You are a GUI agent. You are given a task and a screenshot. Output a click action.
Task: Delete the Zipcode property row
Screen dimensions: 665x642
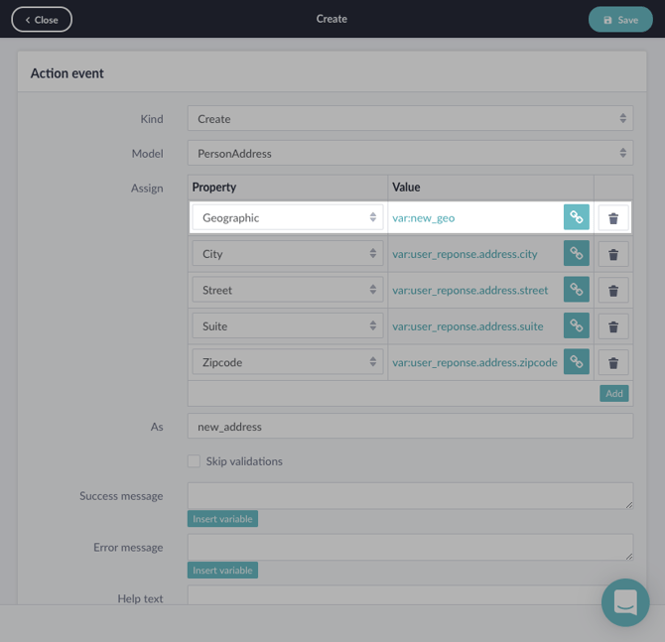(x=612, y=362)
